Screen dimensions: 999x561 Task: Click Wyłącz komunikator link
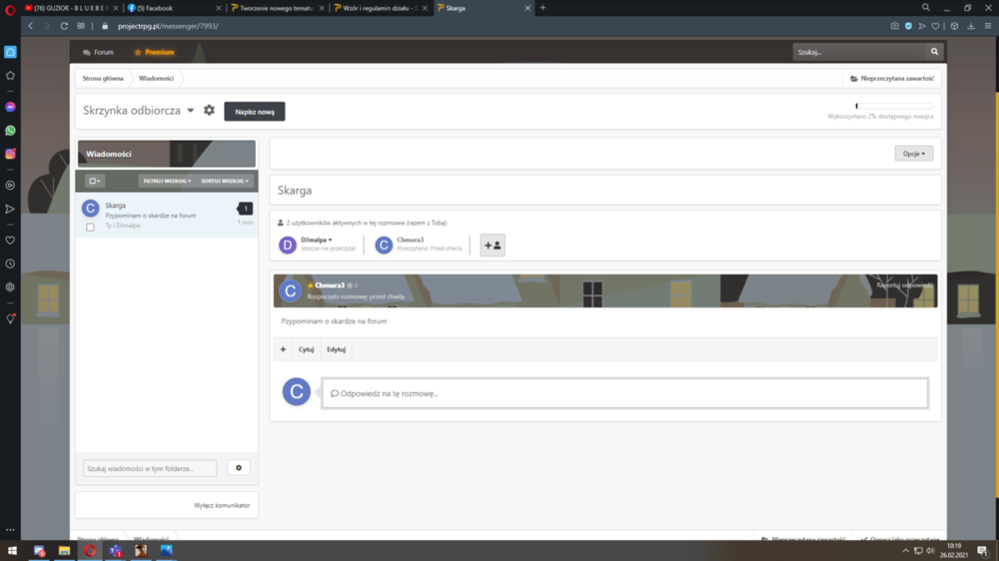[x=222, y=506]
